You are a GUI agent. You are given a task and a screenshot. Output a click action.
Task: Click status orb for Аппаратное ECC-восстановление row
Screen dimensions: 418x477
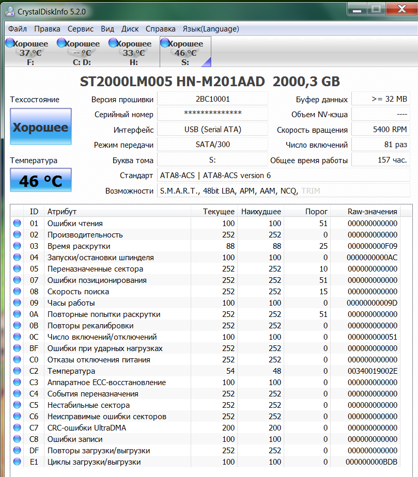click(17, 382)
